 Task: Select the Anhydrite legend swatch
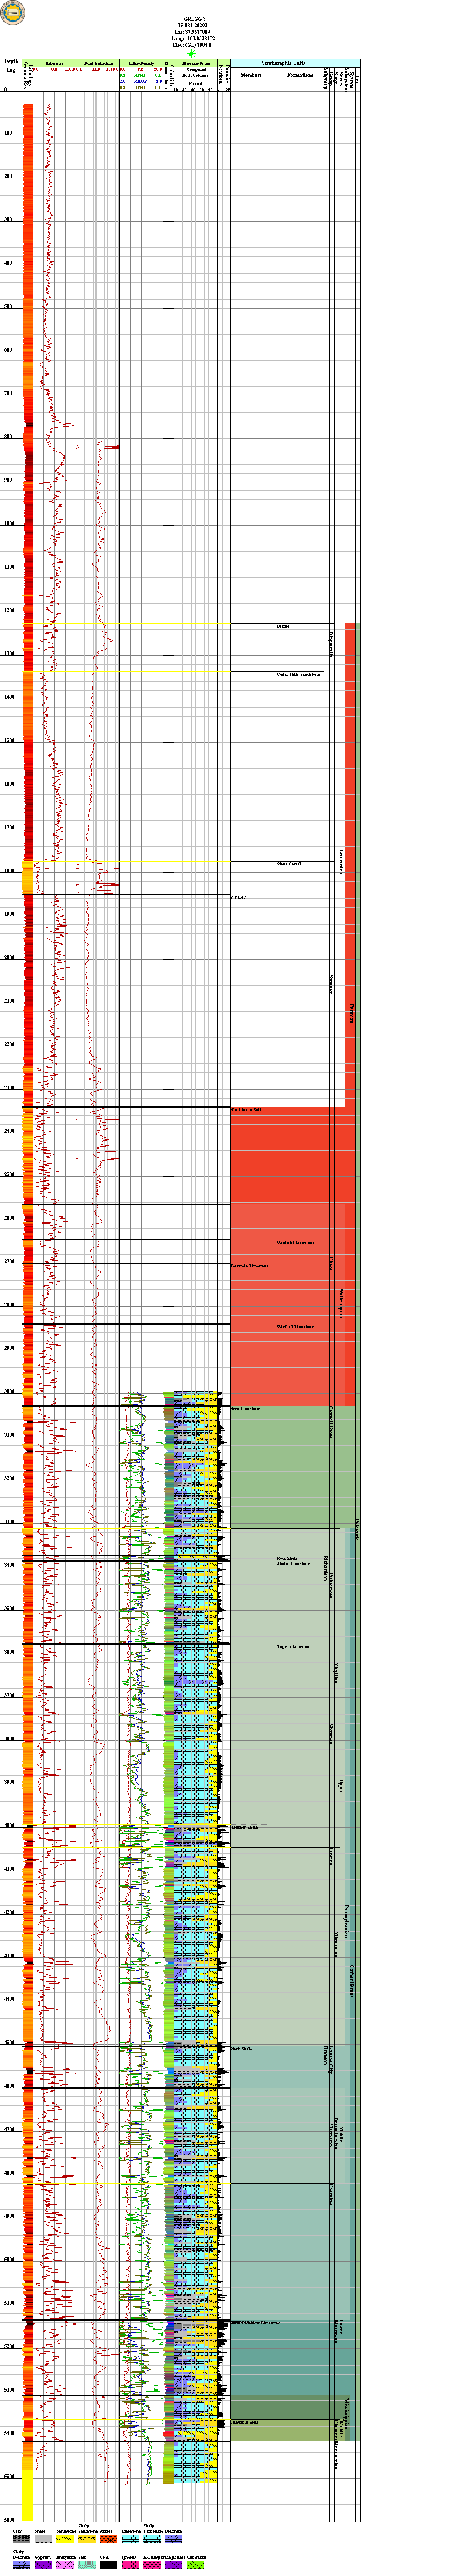pyautogui.click(x=65, y=2565)
